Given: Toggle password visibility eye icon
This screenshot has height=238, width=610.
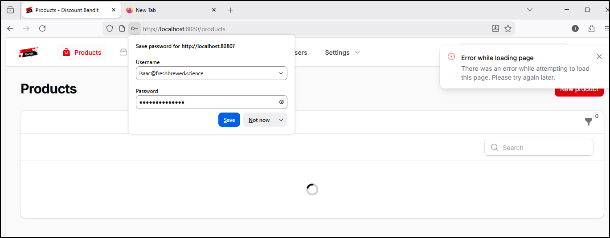Looking at the screenshot, I should 282,102.
